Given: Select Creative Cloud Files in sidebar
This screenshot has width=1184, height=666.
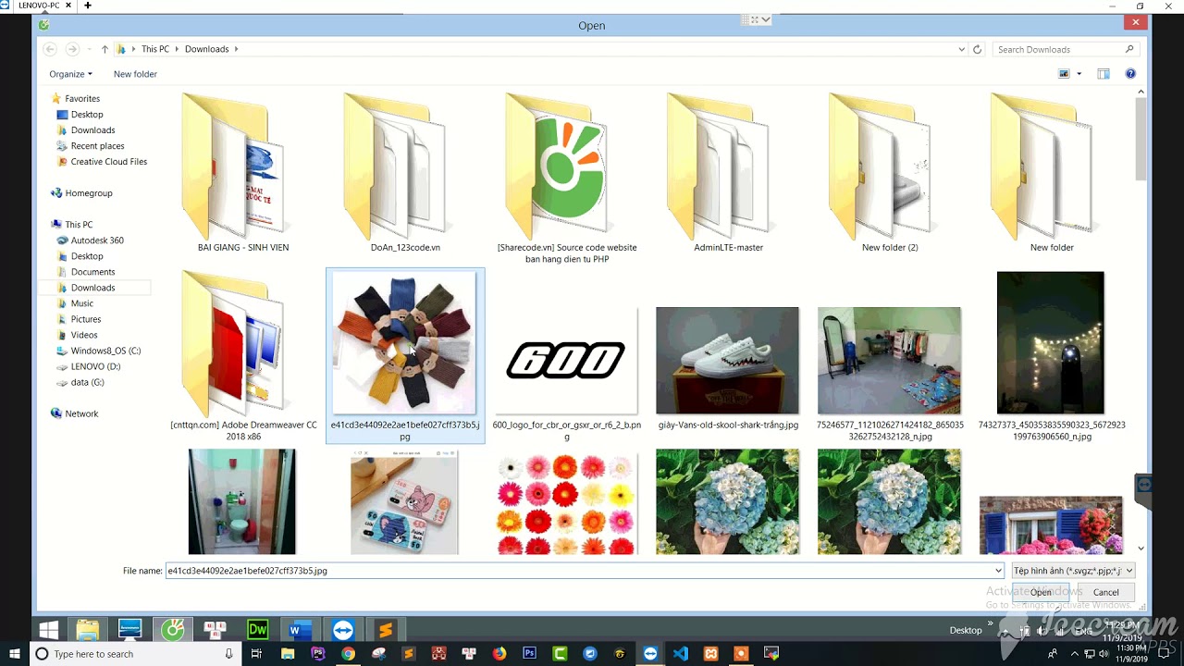Looking at the screenshot, I should [108, 162].
